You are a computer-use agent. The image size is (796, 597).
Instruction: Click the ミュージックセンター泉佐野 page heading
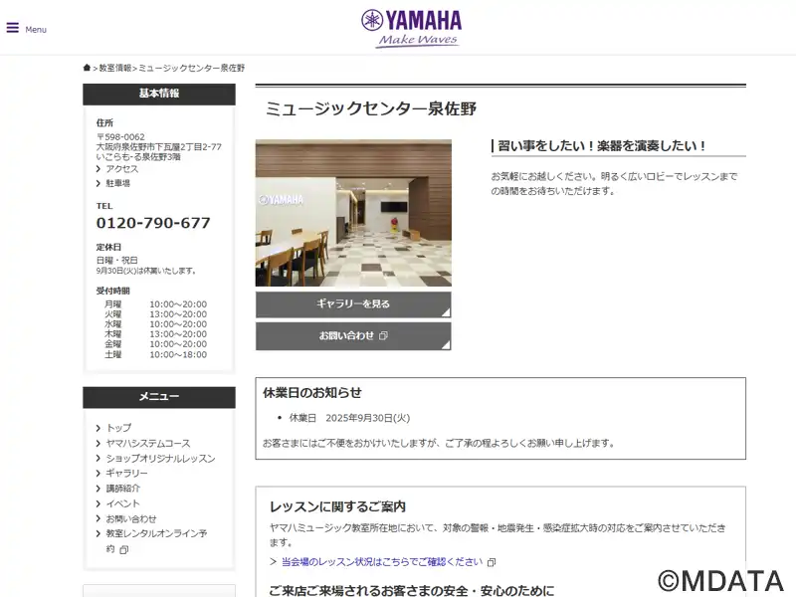tap(370, 108)
